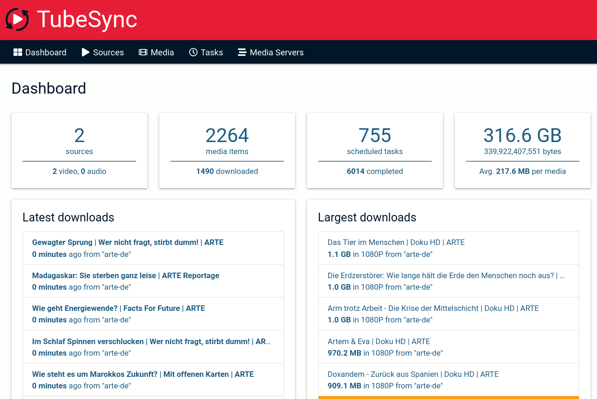Open 'Wie steht es um Marokkos Zukunft?' entry

153,380
